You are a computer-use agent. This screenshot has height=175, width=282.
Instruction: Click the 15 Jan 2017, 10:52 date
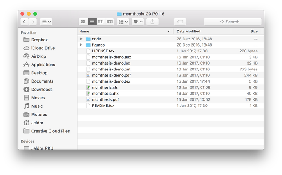pos(193,100)
